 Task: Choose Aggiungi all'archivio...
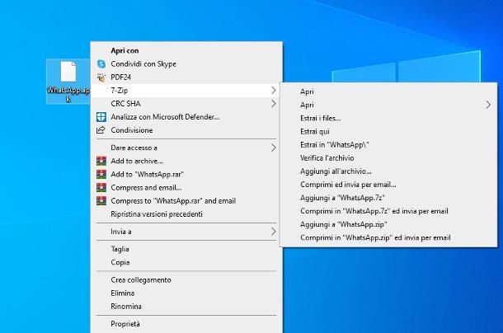tap(388, 171)
